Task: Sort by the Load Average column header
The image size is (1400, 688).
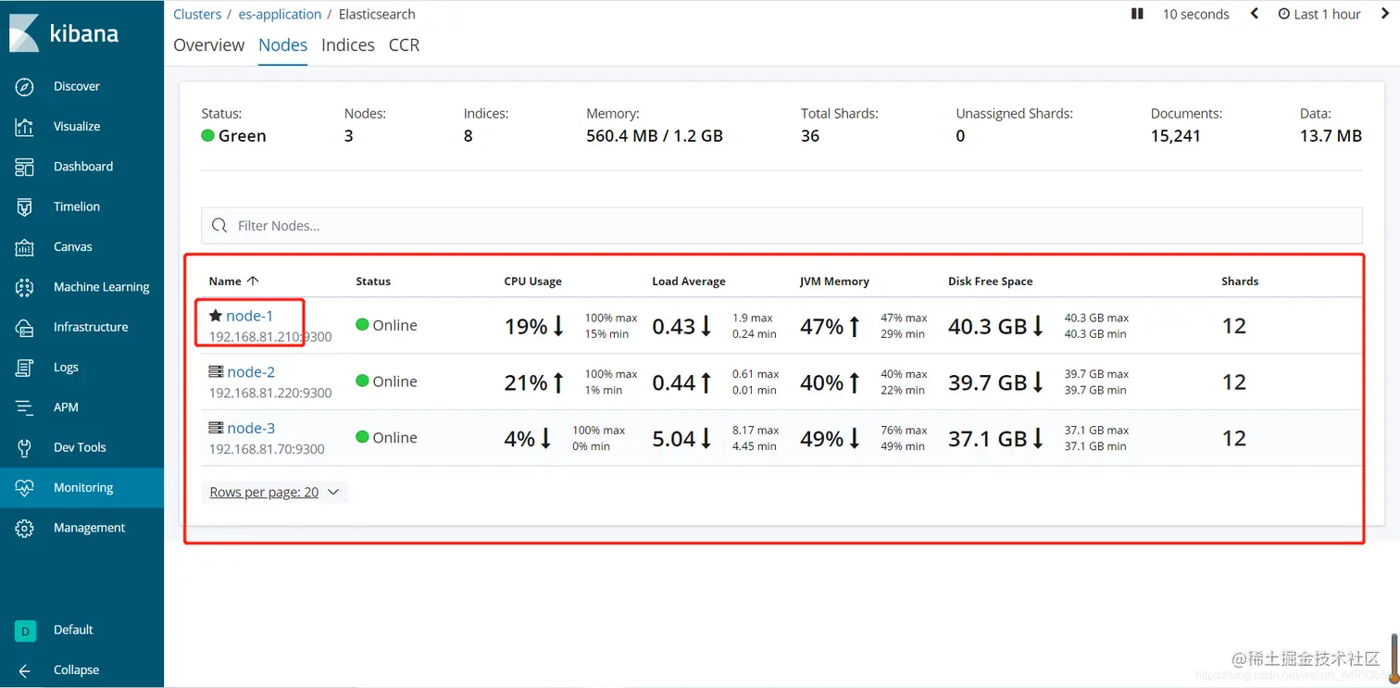Action: (689, 281)
